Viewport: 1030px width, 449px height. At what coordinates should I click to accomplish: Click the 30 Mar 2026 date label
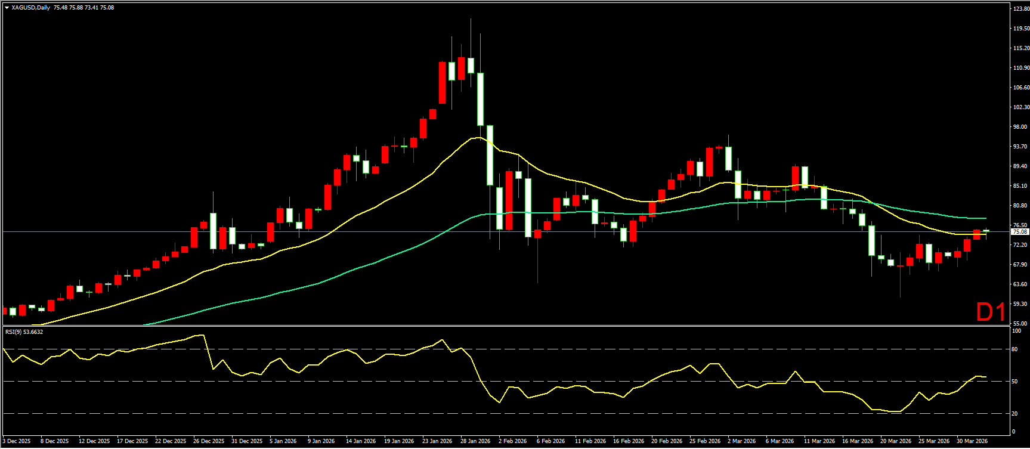point(972,441)
